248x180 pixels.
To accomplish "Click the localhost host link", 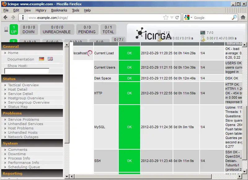I will coord(80,53).
